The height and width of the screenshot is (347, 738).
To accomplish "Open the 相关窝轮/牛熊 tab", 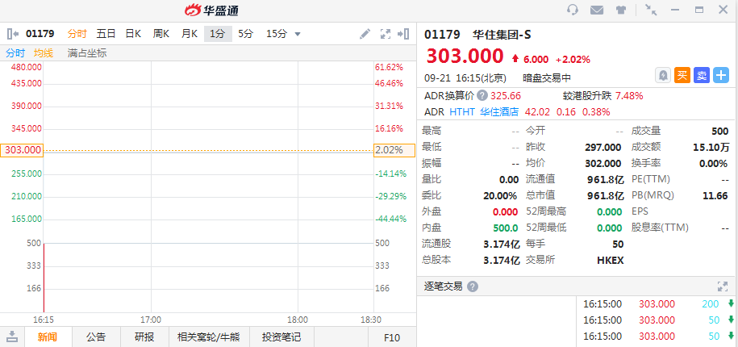I will (x=209, y=337).
